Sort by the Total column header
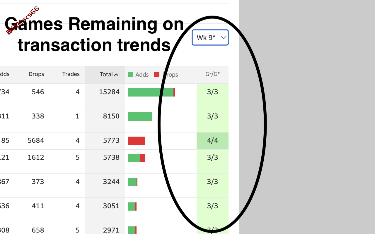 point(109,74)
